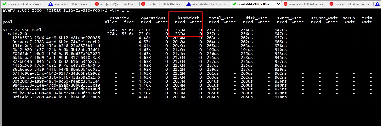Switch to the green-check nord-6H6I190-12-esxi tab
The height and width of the screenshot is (126, 381).
23,4
